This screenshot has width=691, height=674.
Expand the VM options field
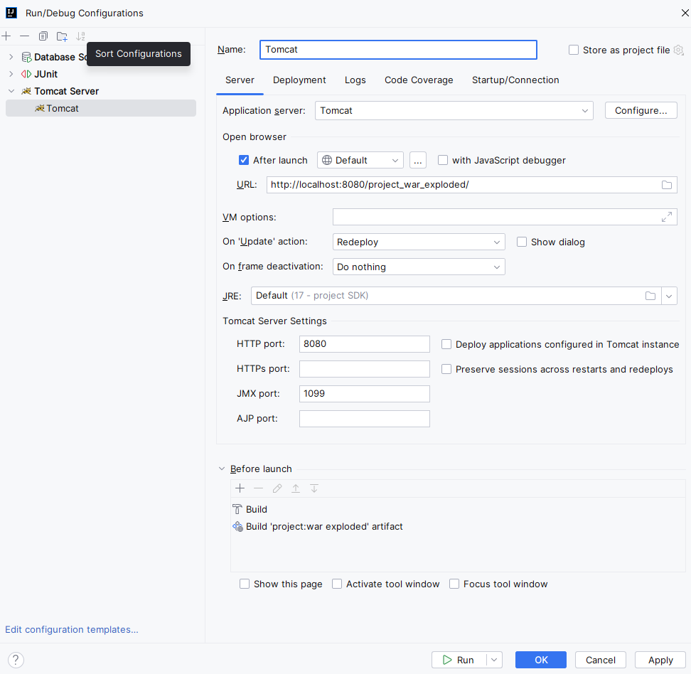click(667, 218)
